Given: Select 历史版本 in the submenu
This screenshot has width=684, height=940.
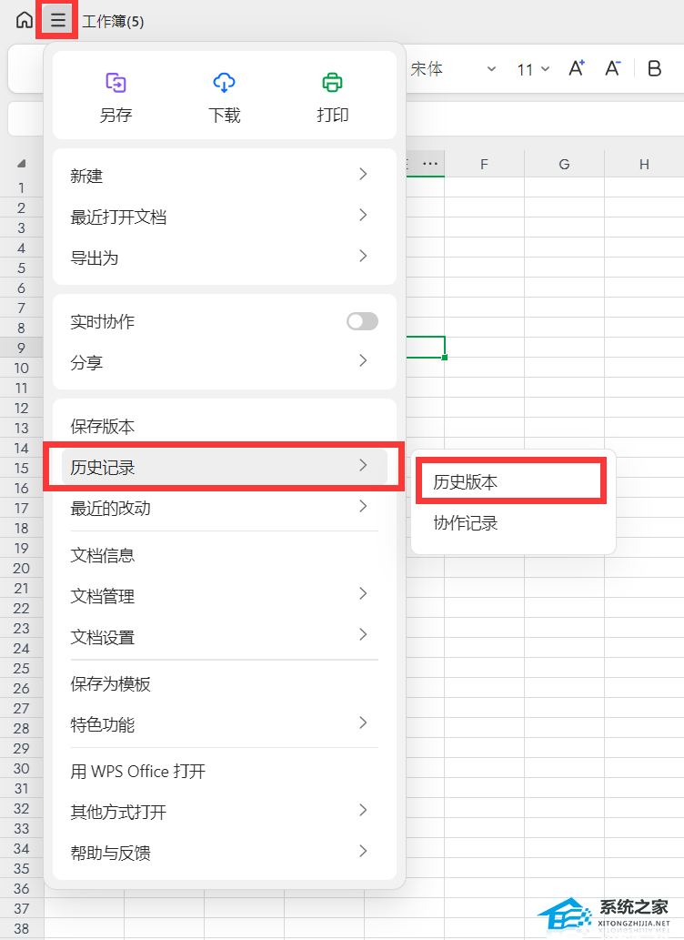Looking at the screenshot, I should click(465, 481).
